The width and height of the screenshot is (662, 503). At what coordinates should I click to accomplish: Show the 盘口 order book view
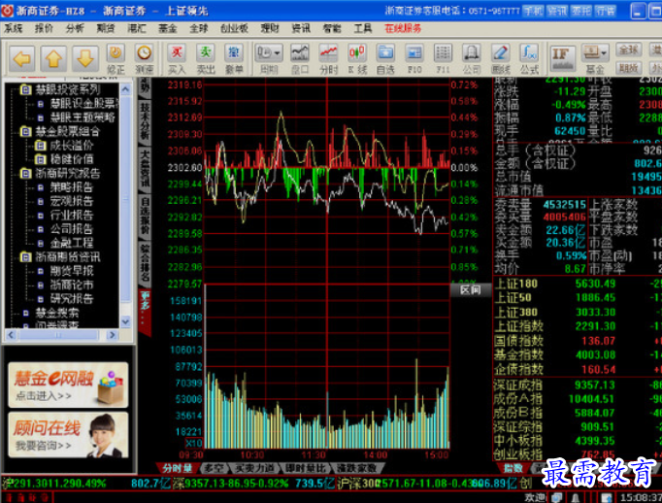[300, 58]
